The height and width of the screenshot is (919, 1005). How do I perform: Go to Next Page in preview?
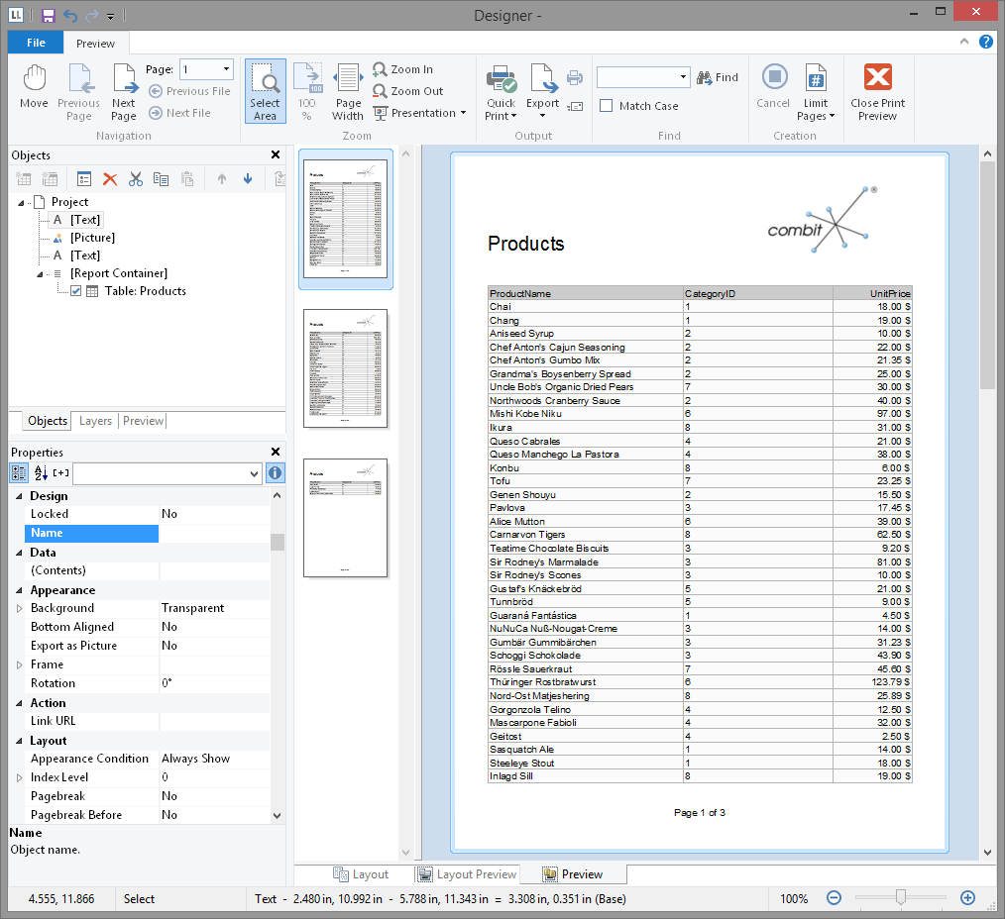coord(124,91)
